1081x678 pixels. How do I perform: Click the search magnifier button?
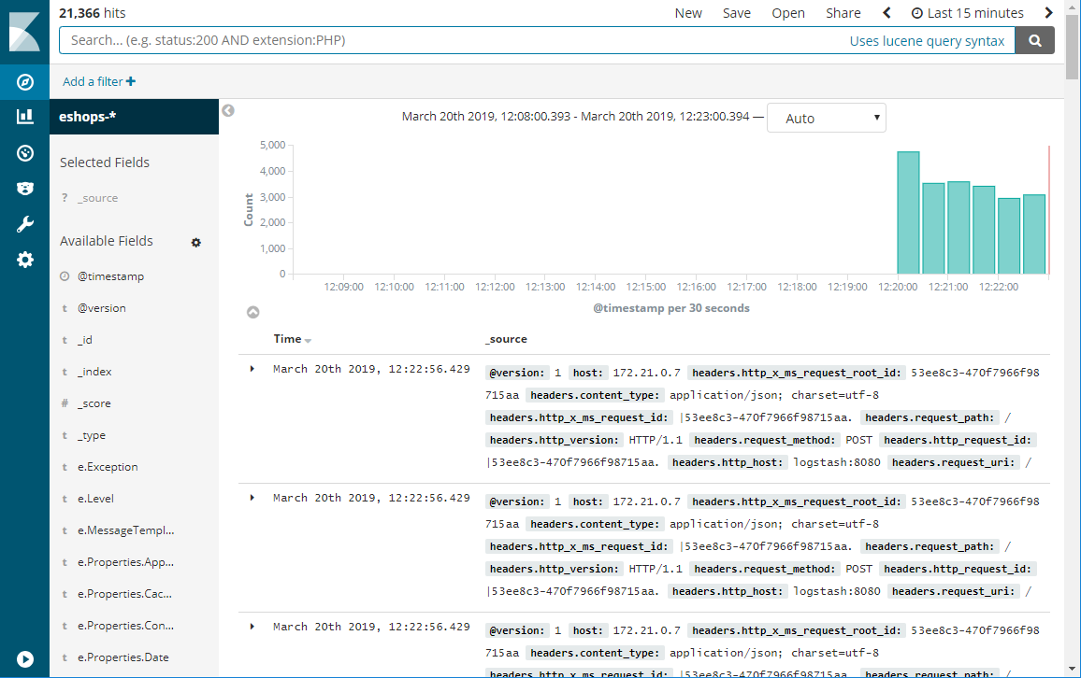(1034, 40)
